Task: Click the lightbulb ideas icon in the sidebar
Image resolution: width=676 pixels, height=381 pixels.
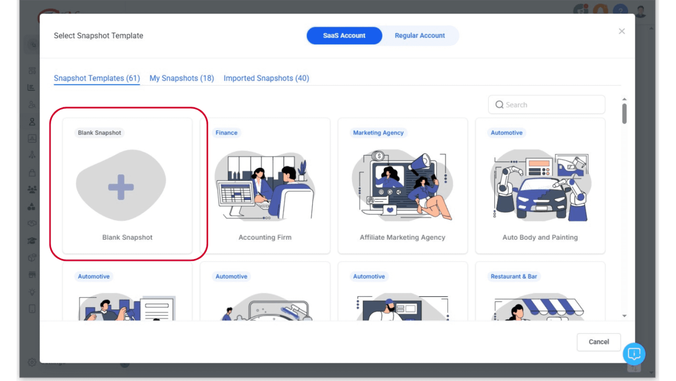Action: [x=31, y=291]
